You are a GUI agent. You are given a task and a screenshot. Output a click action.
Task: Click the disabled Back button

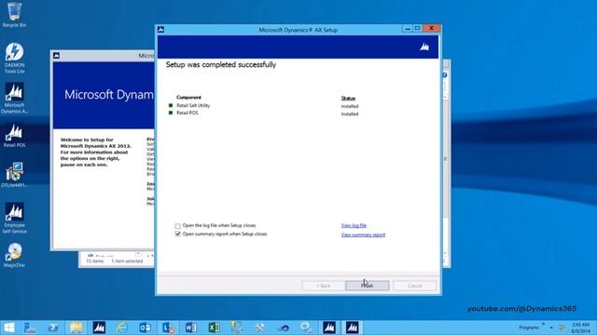pyautogui.click(x=324, y=286)
